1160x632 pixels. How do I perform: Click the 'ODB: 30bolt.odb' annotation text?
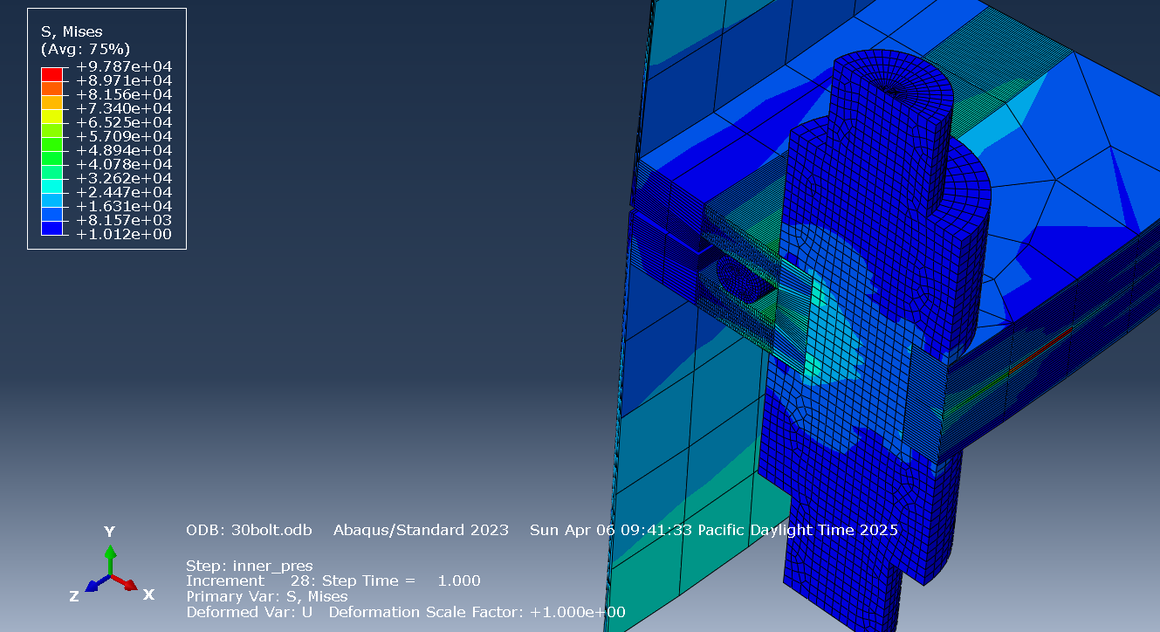pos(247,529)
